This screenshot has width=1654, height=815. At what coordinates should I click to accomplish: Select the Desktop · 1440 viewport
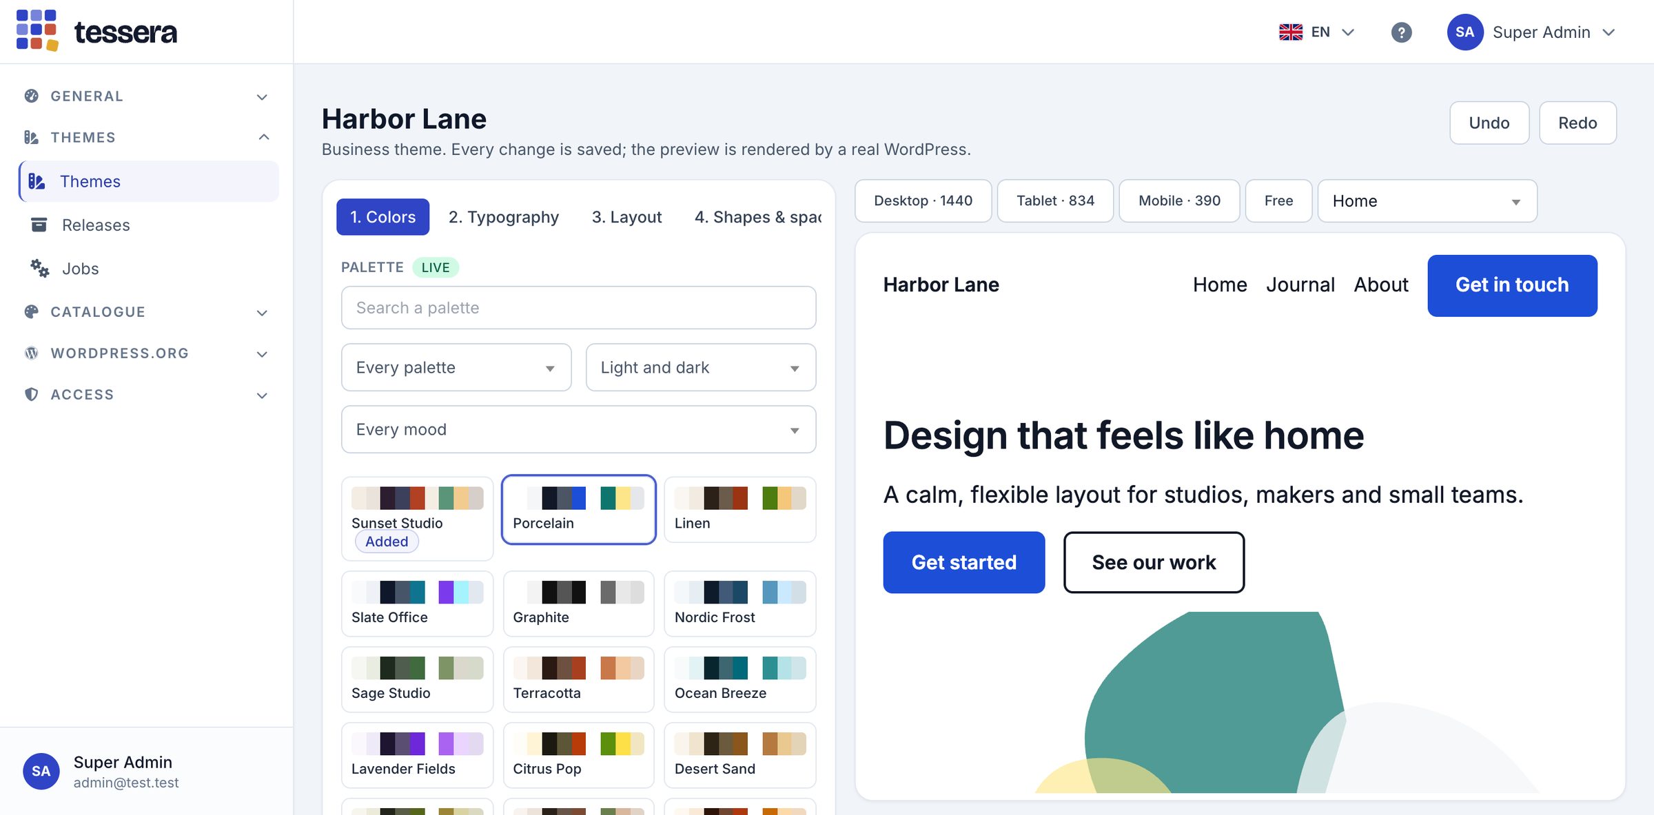[x=923, y=200]
